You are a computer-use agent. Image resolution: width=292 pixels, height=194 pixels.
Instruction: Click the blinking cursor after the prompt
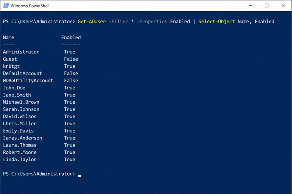(x=80, y=176)
